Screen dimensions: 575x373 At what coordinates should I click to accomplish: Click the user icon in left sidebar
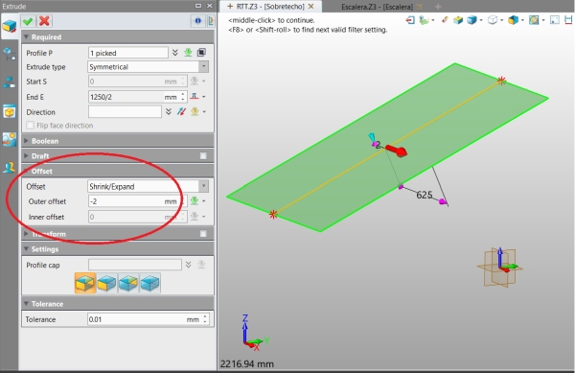[x=10, y=167]
